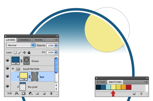Select the Ellipse layer name

point(35,61)
